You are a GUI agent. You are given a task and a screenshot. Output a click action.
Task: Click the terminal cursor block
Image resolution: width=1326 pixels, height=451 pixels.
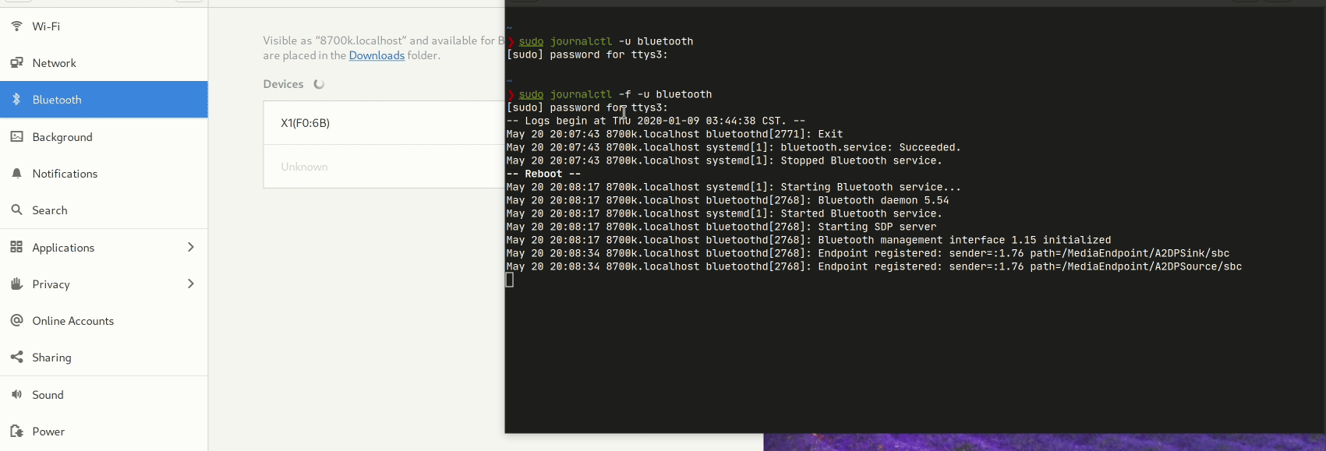[x=510, y=280]
